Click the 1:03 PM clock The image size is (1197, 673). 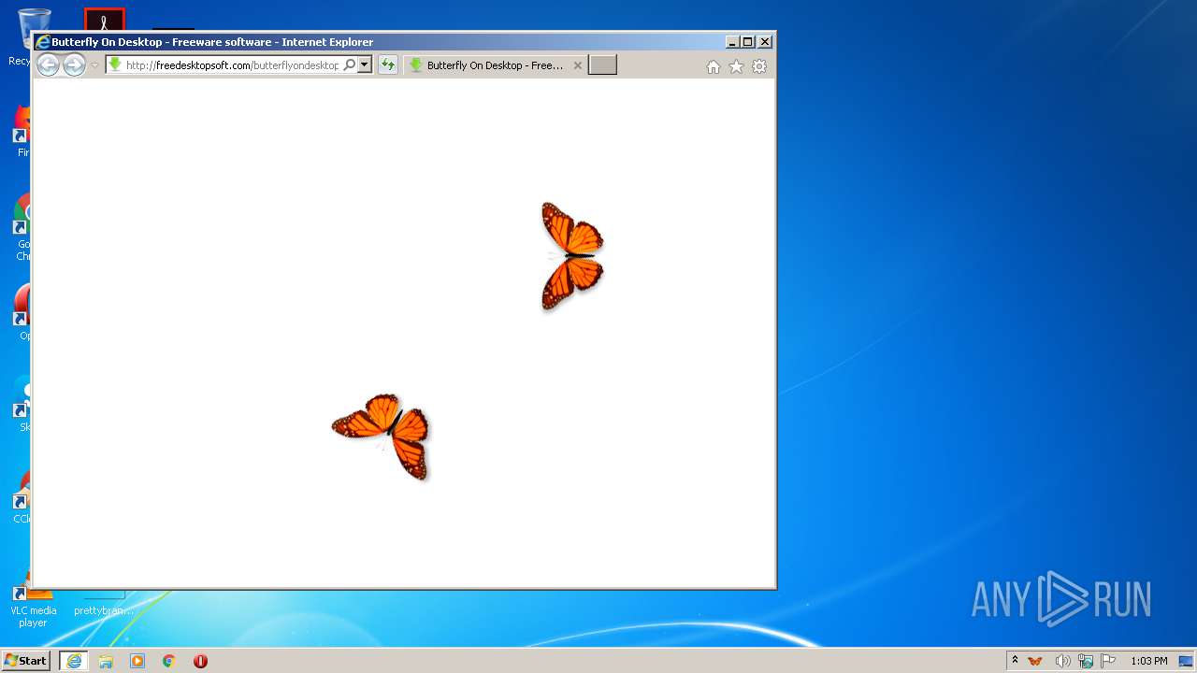pos(1149,661)
